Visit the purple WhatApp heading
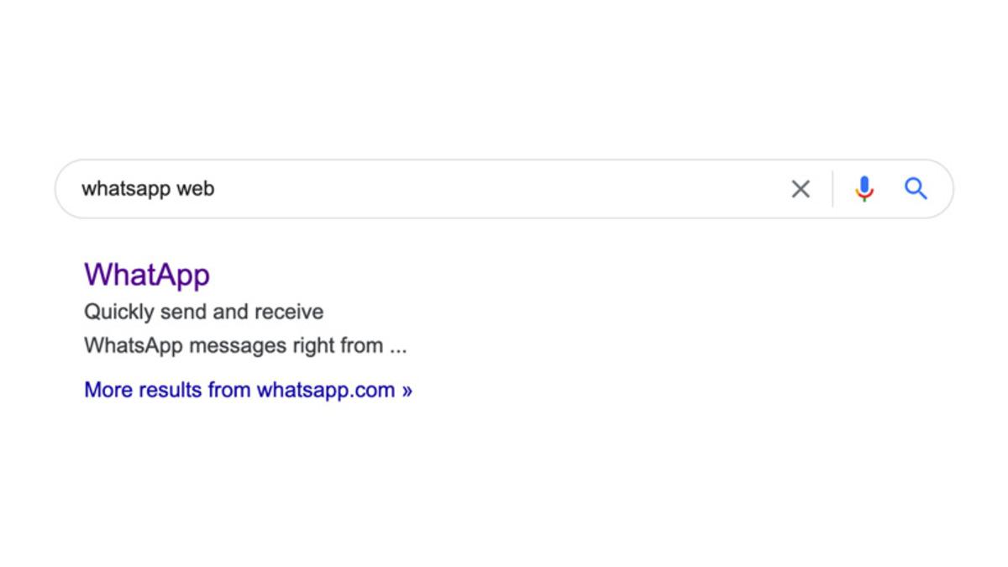This screenshot has width=1008, height=567. point(147,275)
